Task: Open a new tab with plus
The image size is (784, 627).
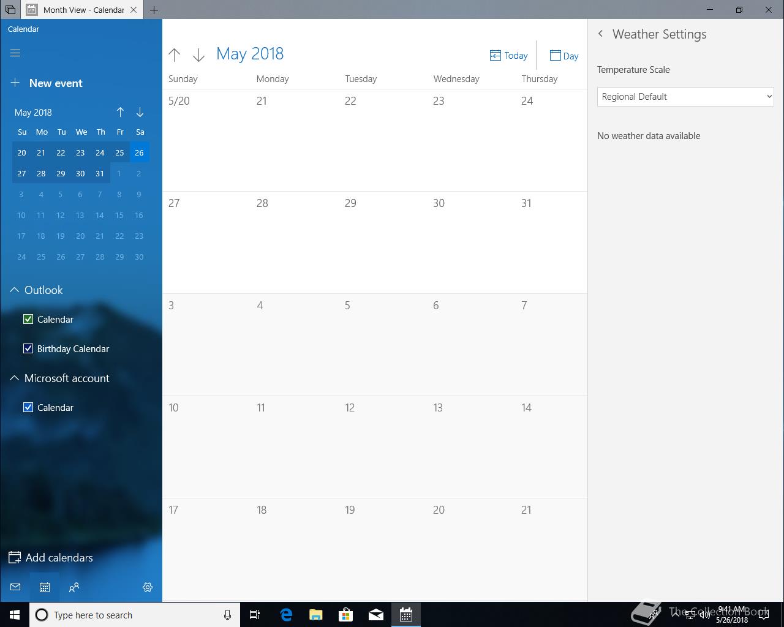Action: click(x=154, y=10)
